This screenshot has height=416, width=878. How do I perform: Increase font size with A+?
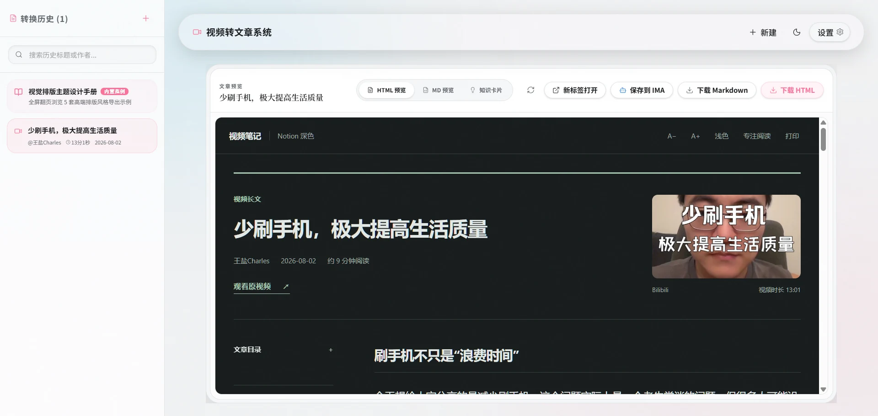(x=695, y=136)
